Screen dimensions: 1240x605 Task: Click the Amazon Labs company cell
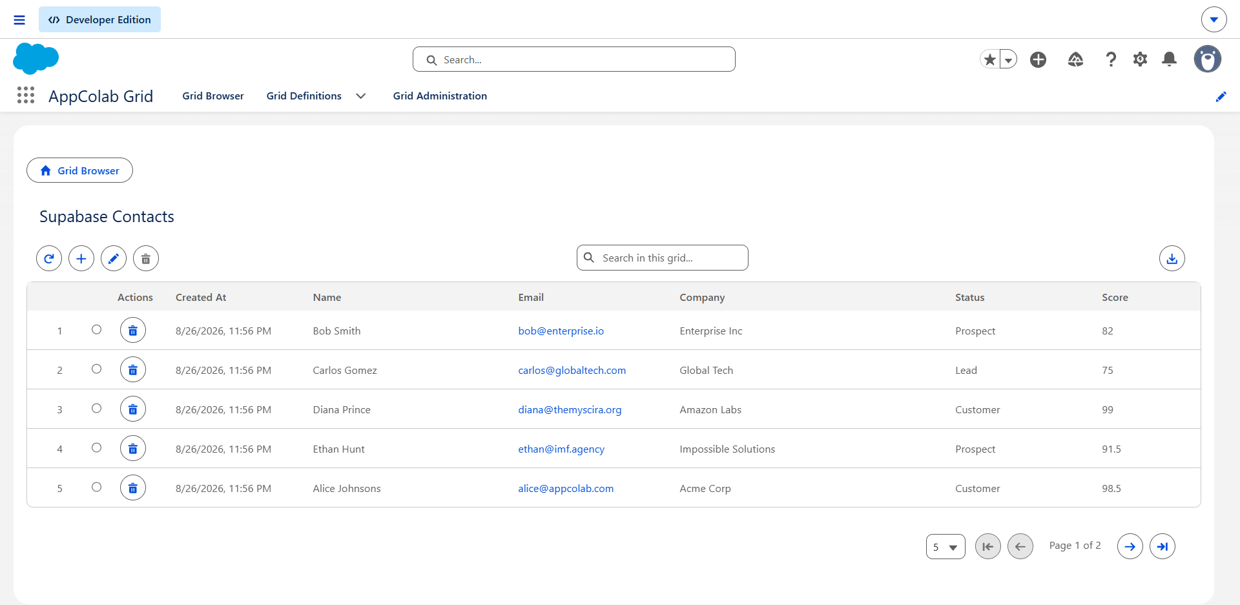click(x=710, y=409)
